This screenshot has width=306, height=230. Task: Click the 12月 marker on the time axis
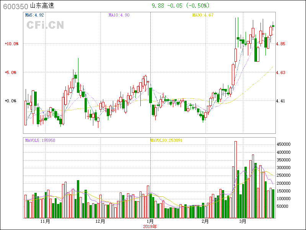[100, 222]
